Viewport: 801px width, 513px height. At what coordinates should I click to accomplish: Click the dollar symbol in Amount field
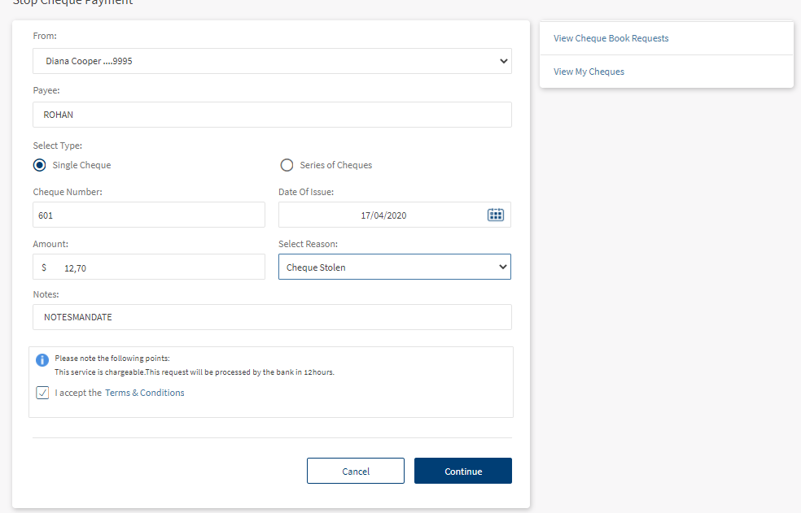[x=44, y=267]
